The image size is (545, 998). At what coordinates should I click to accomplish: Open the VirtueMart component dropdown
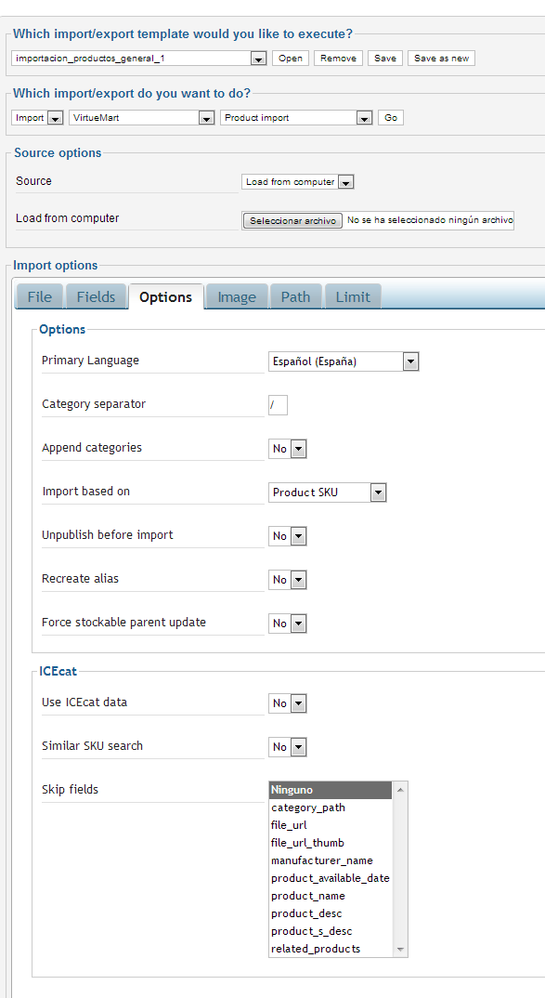point(142,118)
